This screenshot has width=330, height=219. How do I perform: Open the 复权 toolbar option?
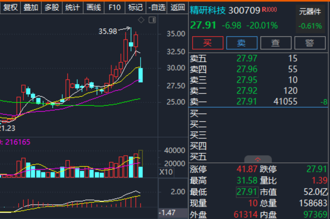pyautogui.click(x=10, y=8)
